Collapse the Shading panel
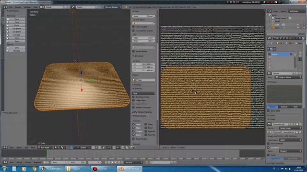The image size is (307, 172). 137,88
